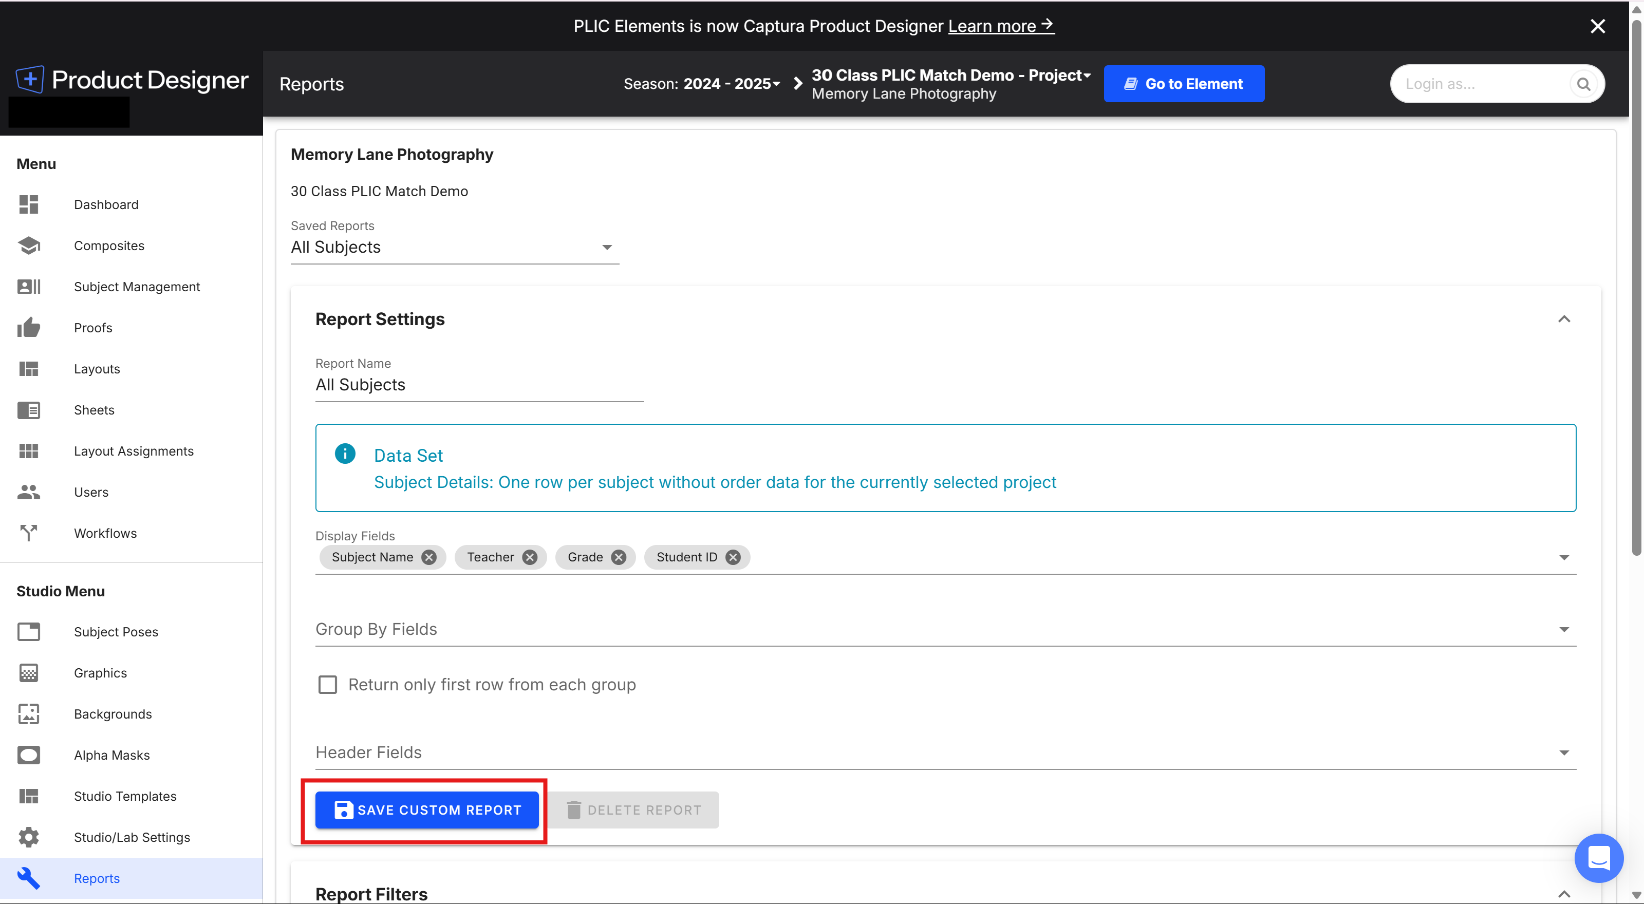Click the Subject Name chip label
Screen dimensions: 1644x904
(372, 557)
